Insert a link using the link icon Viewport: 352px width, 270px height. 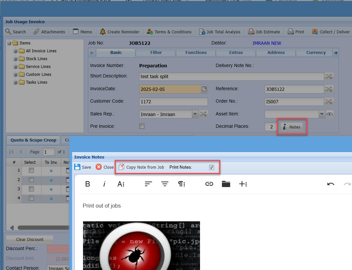click(x=209, y=184)
